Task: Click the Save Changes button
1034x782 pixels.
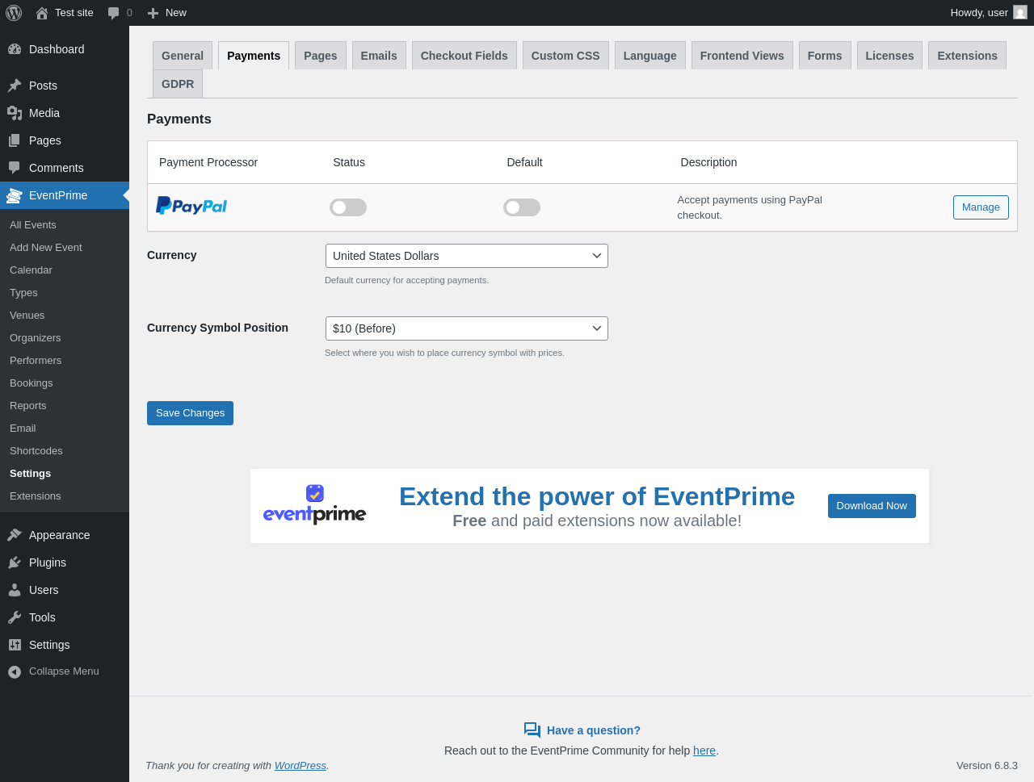Action: [x=190, y=413]
